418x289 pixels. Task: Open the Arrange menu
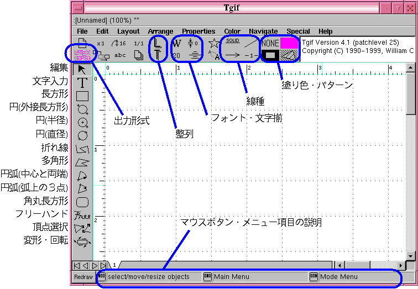pos(161,31)
